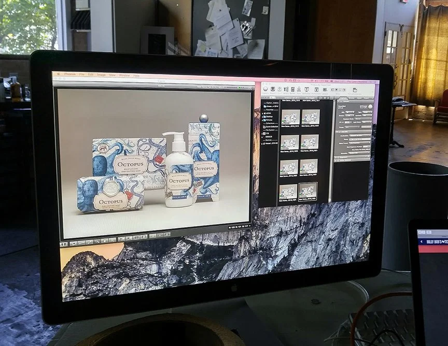This screenshot has width=448, height=346.
Task: Expand the White Balance section
Action: click(335, 161)
